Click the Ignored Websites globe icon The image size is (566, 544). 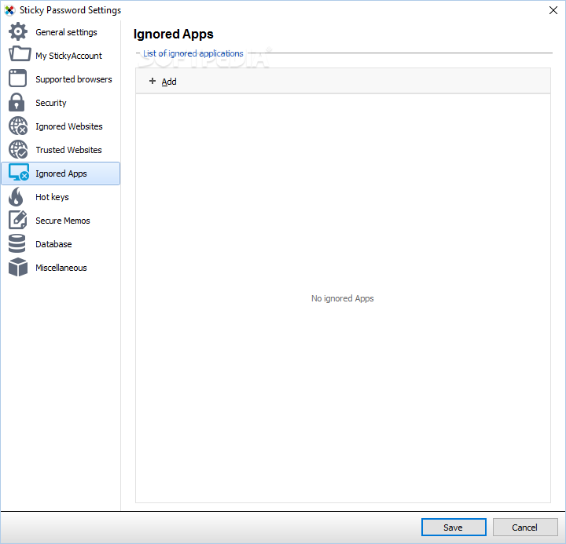point(18,126)
